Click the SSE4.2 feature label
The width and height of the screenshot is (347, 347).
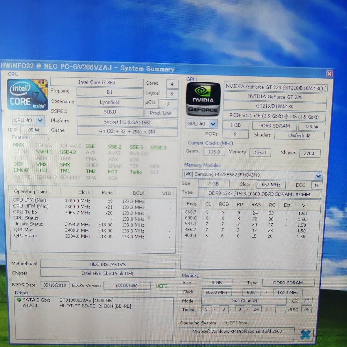point(68,152)
